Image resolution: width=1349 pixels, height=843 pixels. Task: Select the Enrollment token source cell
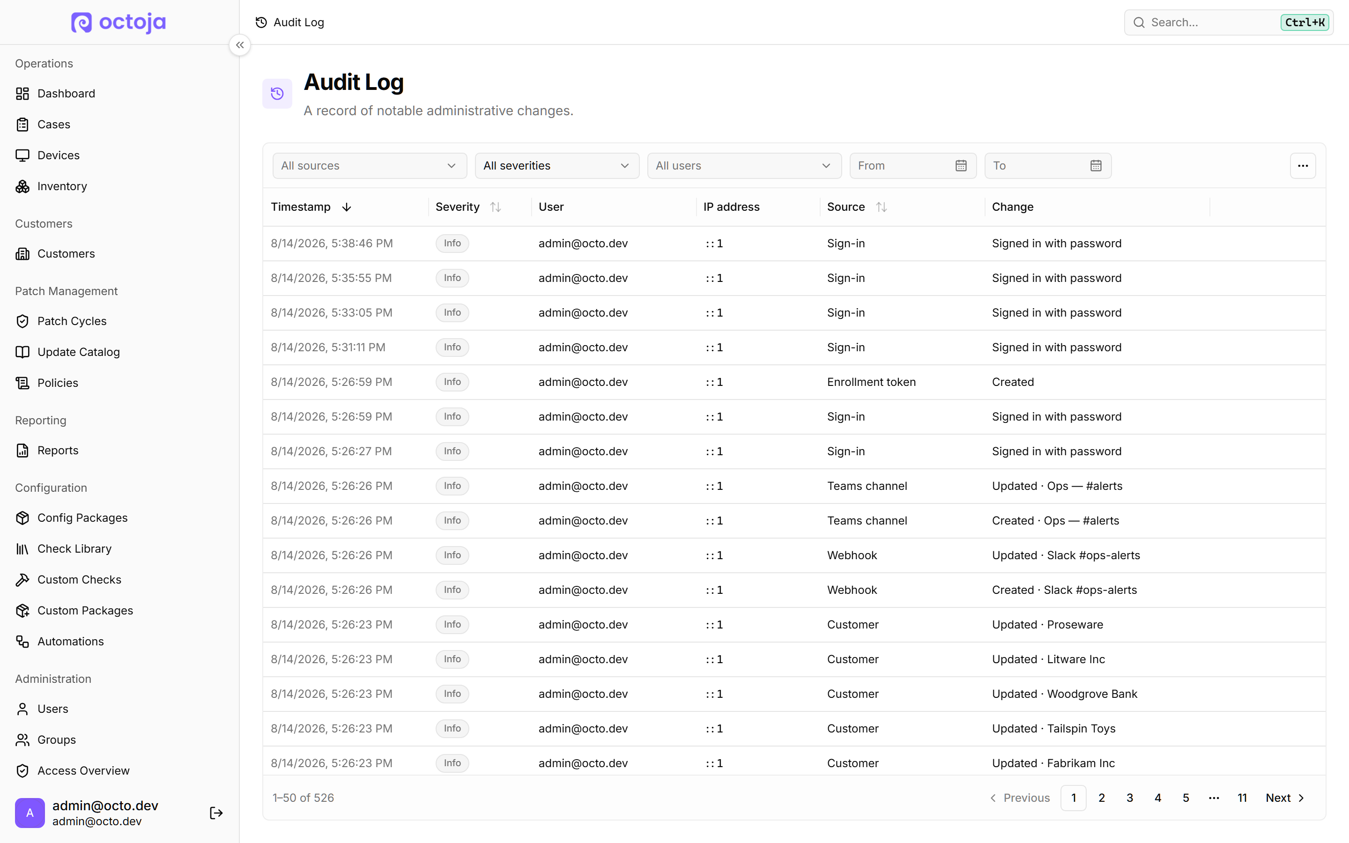pyautogui.click(x=871, y=382)
